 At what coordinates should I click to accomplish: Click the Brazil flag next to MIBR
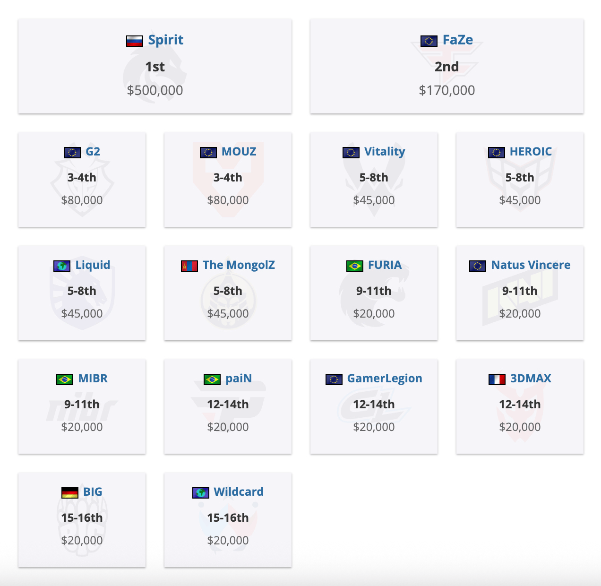(65, 379)
